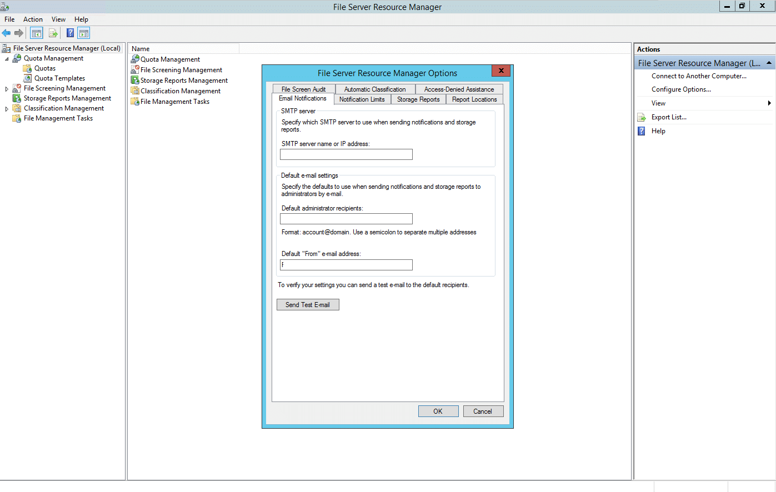Expand the View submenu arrow in Actions
The image size is (776, 492).
[x=769, y=103]
